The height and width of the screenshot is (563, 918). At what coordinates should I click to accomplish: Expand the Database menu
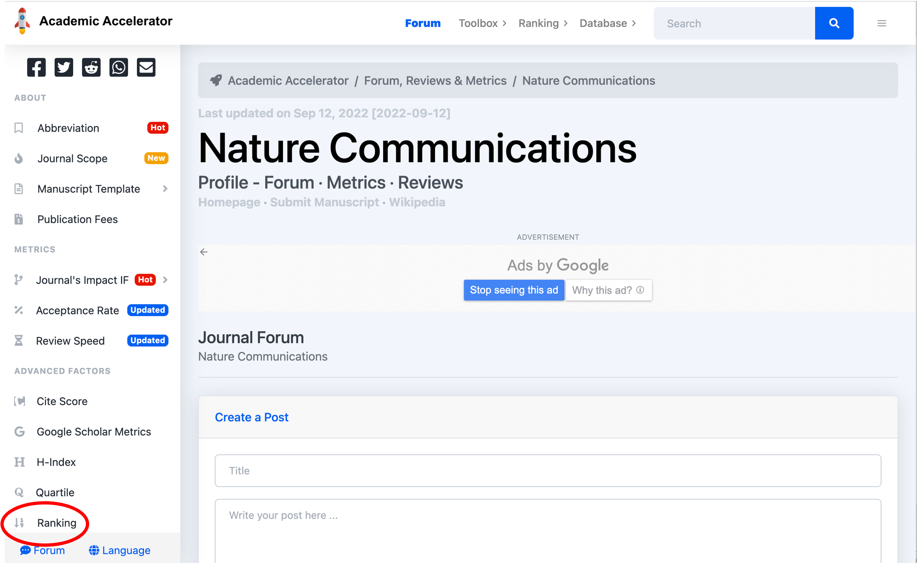pos(608,23)
